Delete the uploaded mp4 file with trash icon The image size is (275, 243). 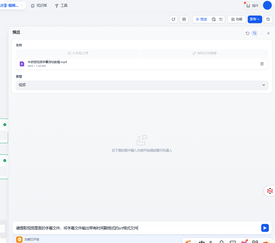(x=262, y=64)
